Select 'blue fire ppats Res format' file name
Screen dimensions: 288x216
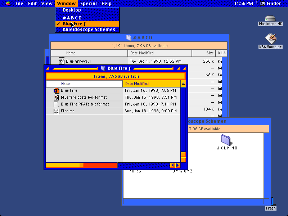coord(84,97)
